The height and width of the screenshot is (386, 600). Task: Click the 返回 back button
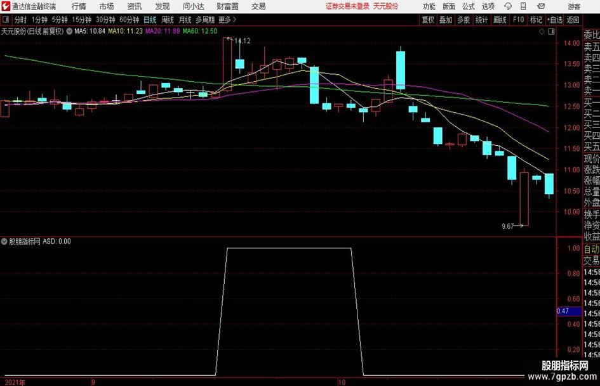tap(573, 20)
